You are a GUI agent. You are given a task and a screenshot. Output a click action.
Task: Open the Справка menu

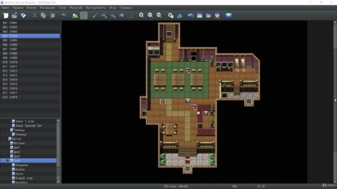pyautogui.click(x=125, y=8)
